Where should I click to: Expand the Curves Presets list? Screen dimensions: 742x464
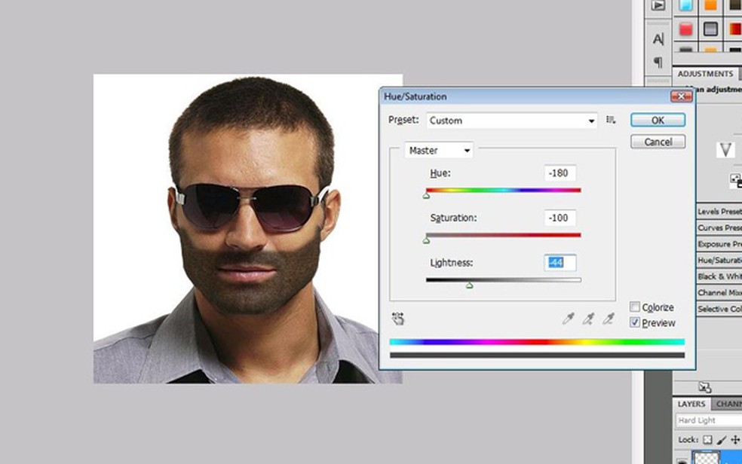click(719, 227)
